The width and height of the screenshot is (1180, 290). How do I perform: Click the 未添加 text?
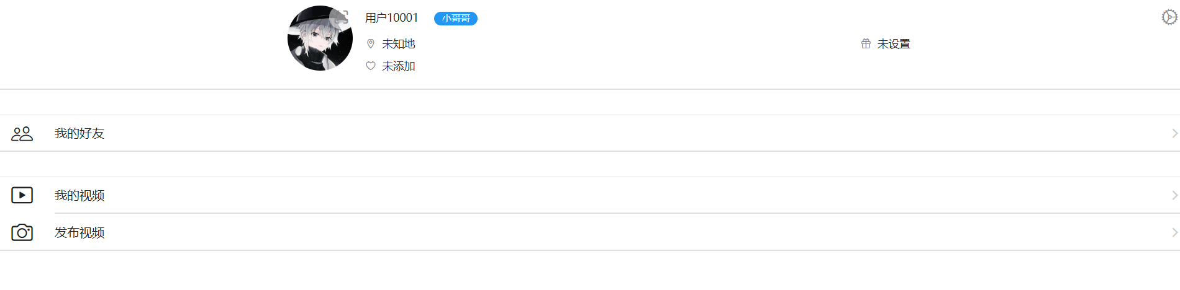(399, 66)
